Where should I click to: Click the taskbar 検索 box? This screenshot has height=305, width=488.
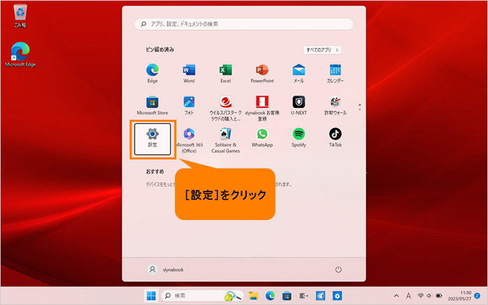[x=202, y=296]
